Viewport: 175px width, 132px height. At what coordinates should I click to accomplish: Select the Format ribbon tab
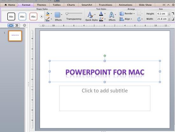26,5
